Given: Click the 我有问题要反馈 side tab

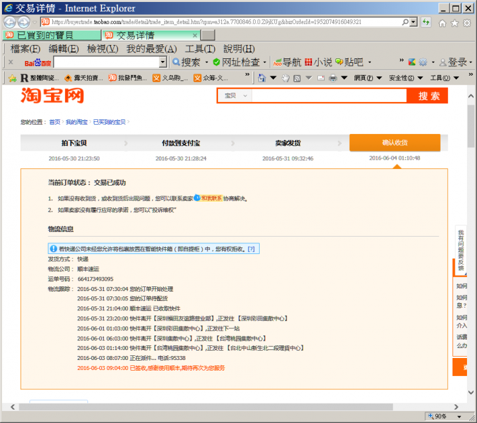Looking at the screenshot, I should (x=460, y=251).
